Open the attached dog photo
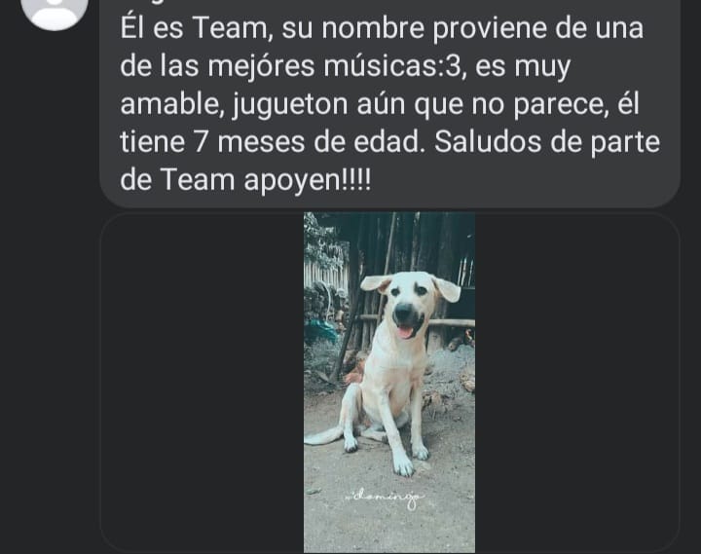The image size is (701, 554). coord(389,383)
